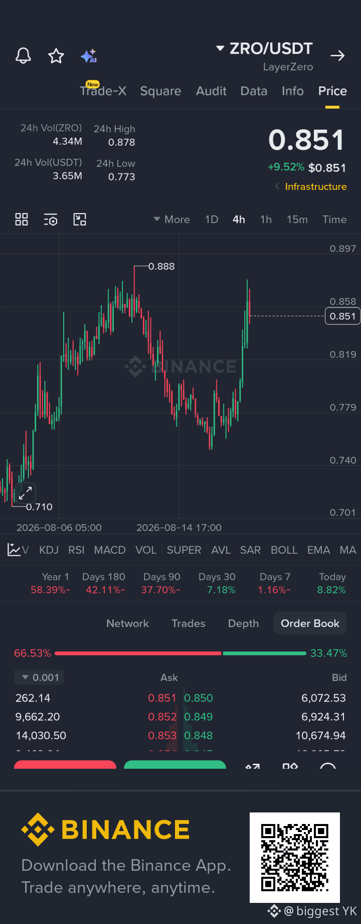Open the Network section
Screen dimensions: 361x924
tap(127, 624)
